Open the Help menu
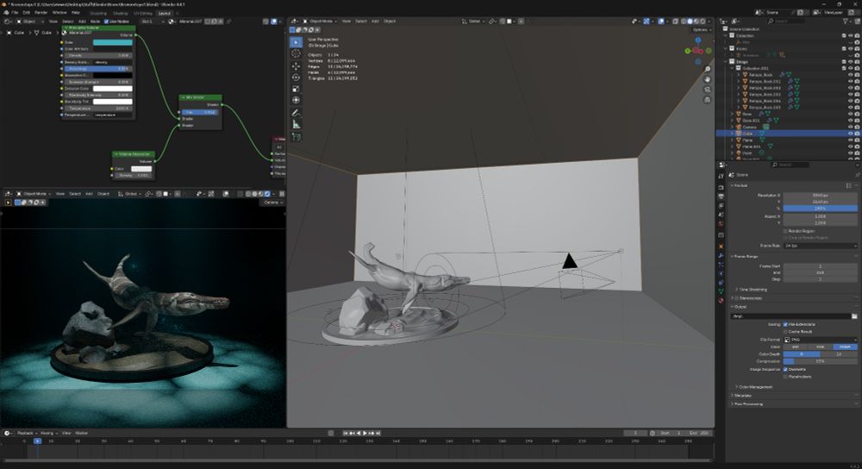 click(76, 12)
